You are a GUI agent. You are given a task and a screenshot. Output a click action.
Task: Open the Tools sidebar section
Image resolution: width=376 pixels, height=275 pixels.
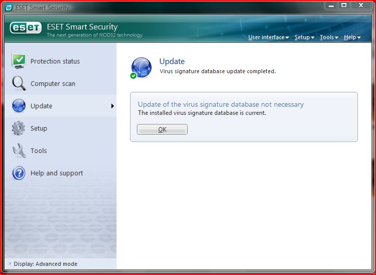click(61, 150)
